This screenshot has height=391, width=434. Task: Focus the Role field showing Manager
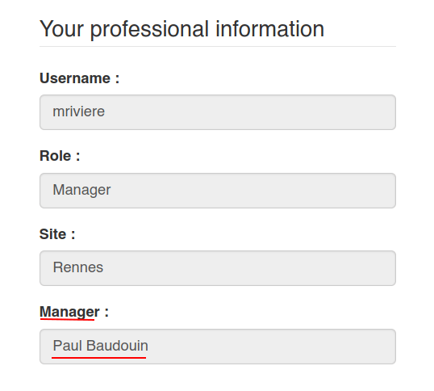(x=218, y=191)
